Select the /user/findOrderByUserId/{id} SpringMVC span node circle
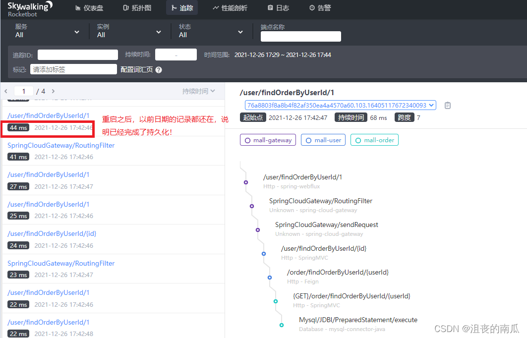Viewport: 527px width, 338px height. [264, 254]
